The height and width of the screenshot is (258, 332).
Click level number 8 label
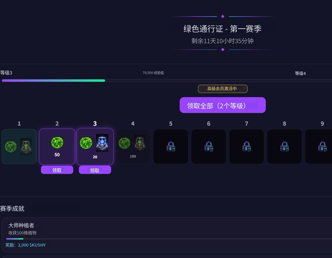(x=284, y=123)
